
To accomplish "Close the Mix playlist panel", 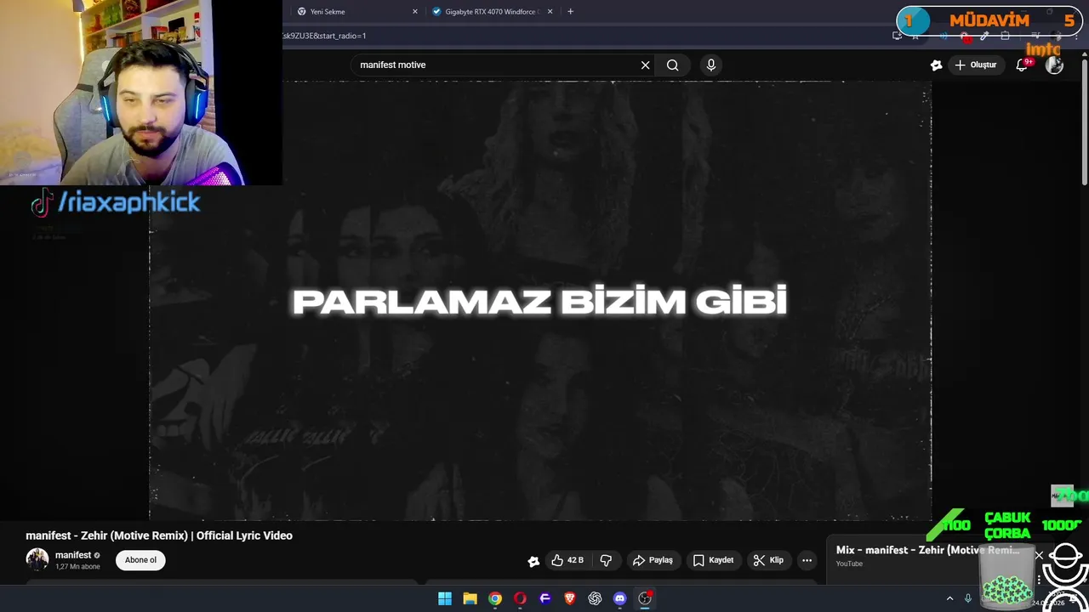I will click(1039, 555).
